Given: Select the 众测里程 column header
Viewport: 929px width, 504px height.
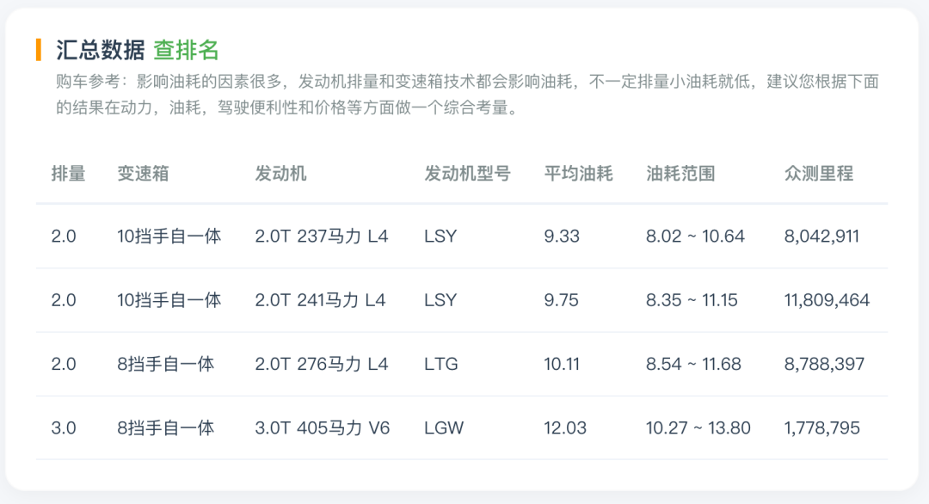Looking at the screenshot, I should 819,174.
